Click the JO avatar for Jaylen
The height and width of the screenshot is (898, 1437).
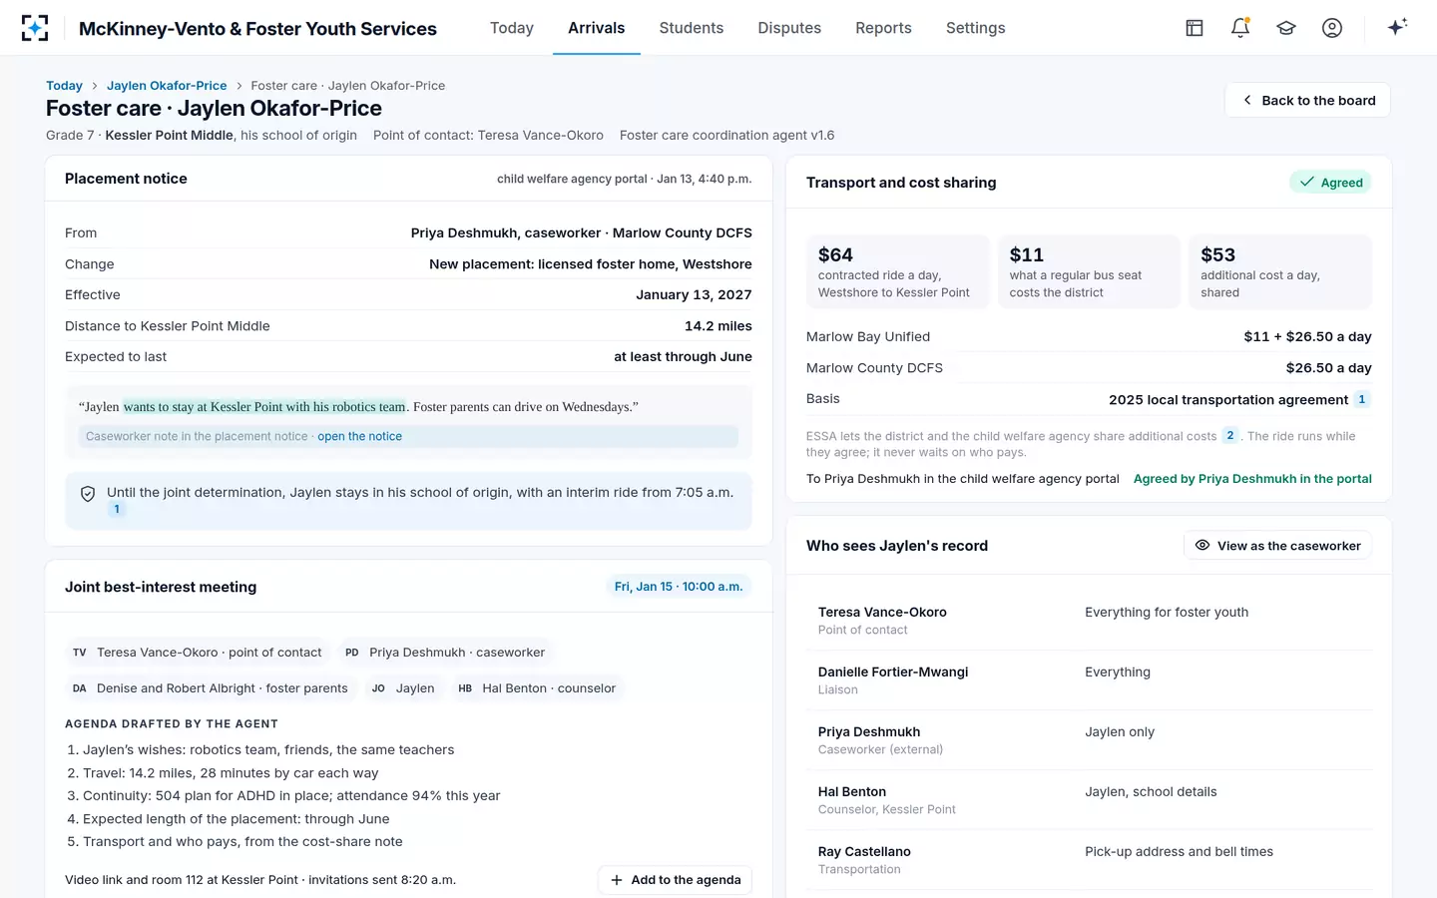pyautogui.click(x=378, y=688)
